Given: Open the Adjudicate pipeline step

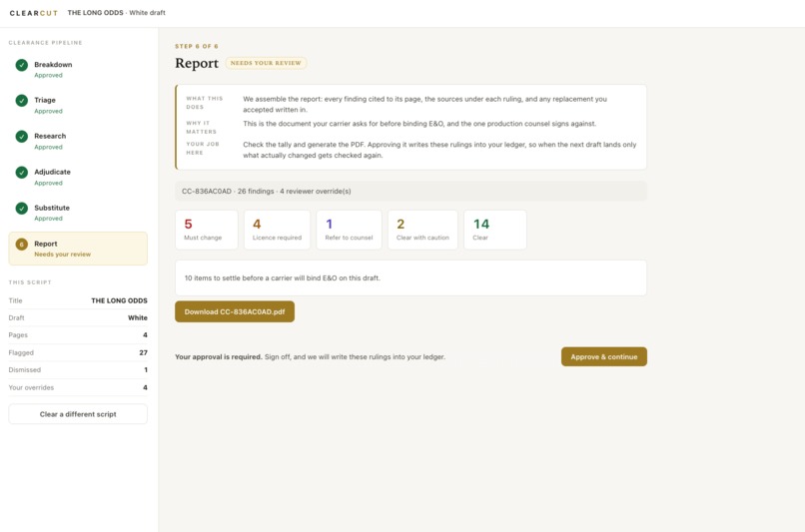Looking at the screenshot, I should (x=78, y=177).
